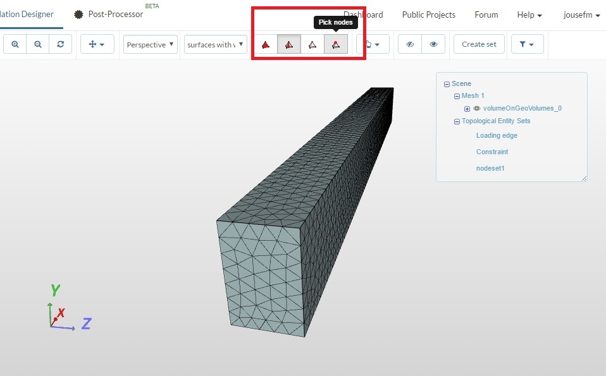606x376 pixels.
Task: Select the pick edges outlined tetrahedron icon
Action: (312, 44)
